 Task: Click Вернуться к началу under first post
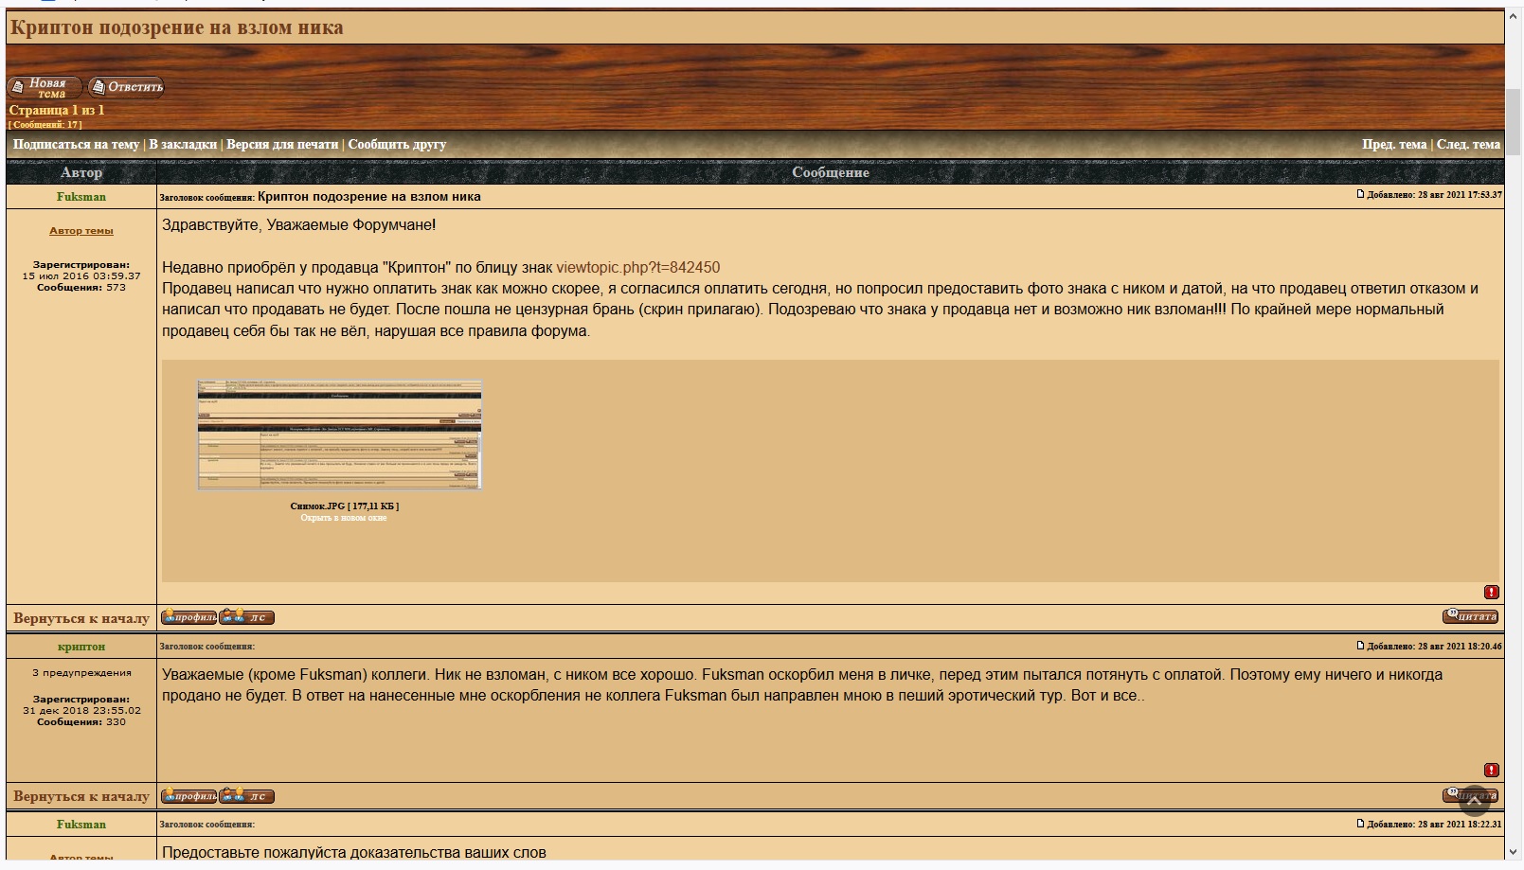(81, 618)
